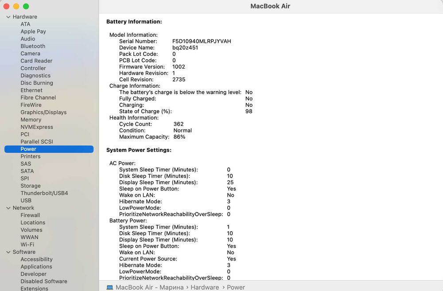Select ATA in the sidebar

[x=25, y=24]
